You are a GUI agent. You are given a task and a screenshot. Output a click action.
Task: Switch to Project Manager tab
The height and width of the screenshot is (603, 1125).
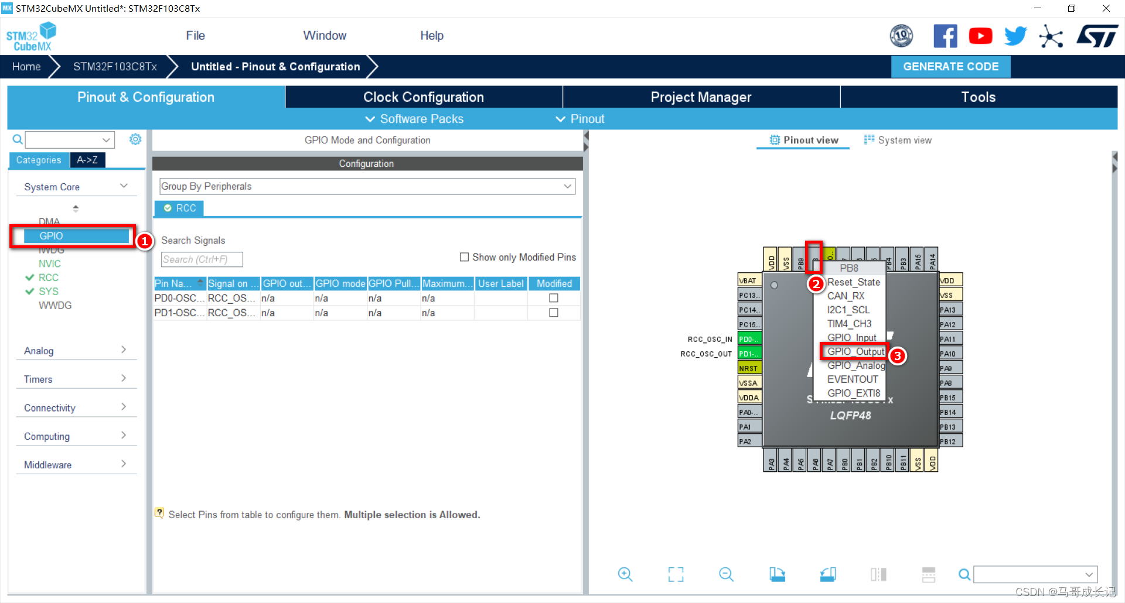click(701, 97)
